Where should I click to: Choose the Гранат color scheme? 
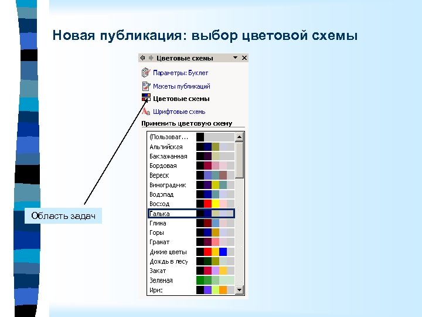pyautogui.click(x=191, y=242)
